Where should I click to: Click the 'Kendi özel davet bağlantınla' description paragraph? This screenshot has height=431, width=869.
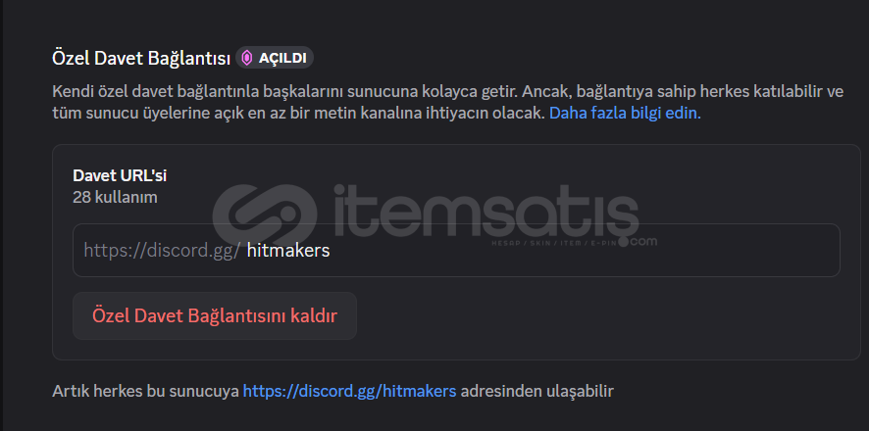pos(448,102)
